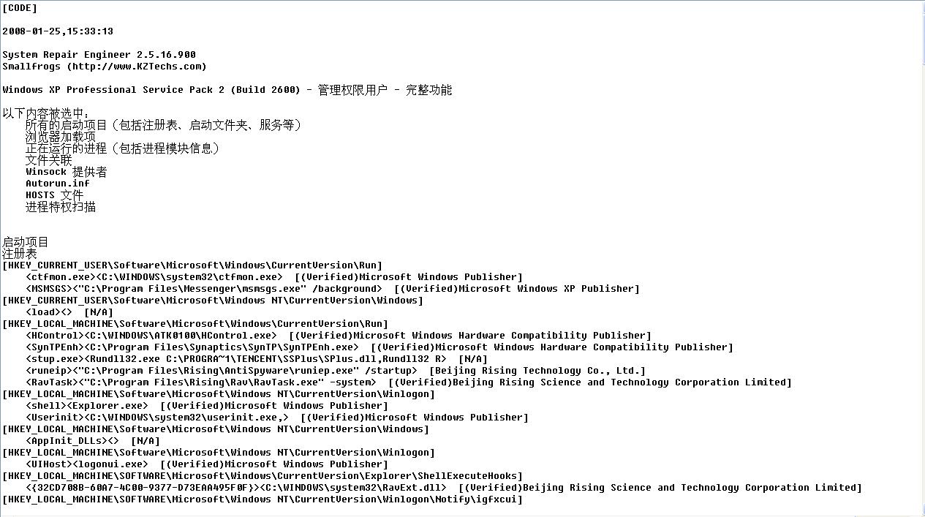Select the Winsock 提供者 entry
The image size is (925, 517).
click(67, 172)
